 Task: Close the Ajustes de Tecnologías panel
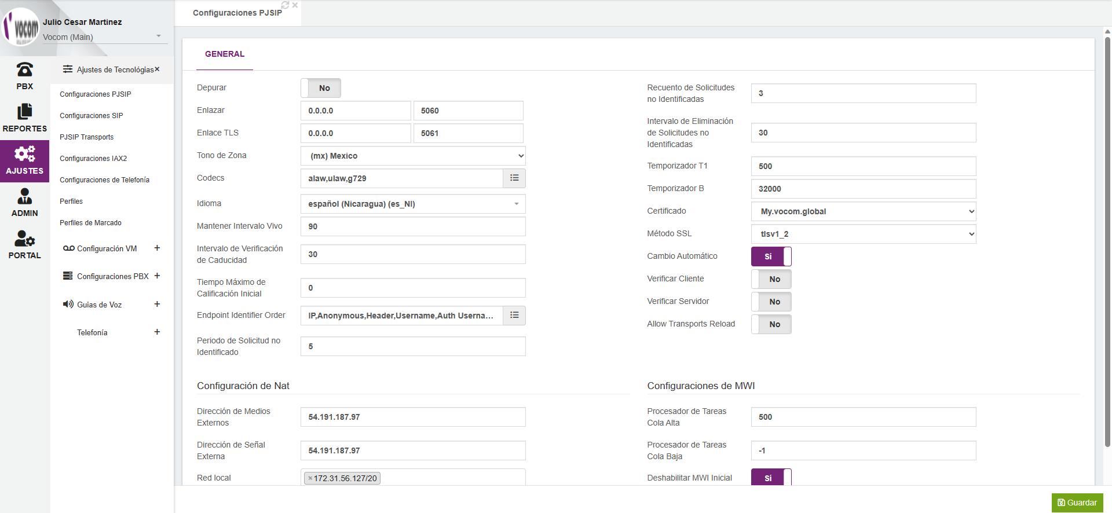157,69
